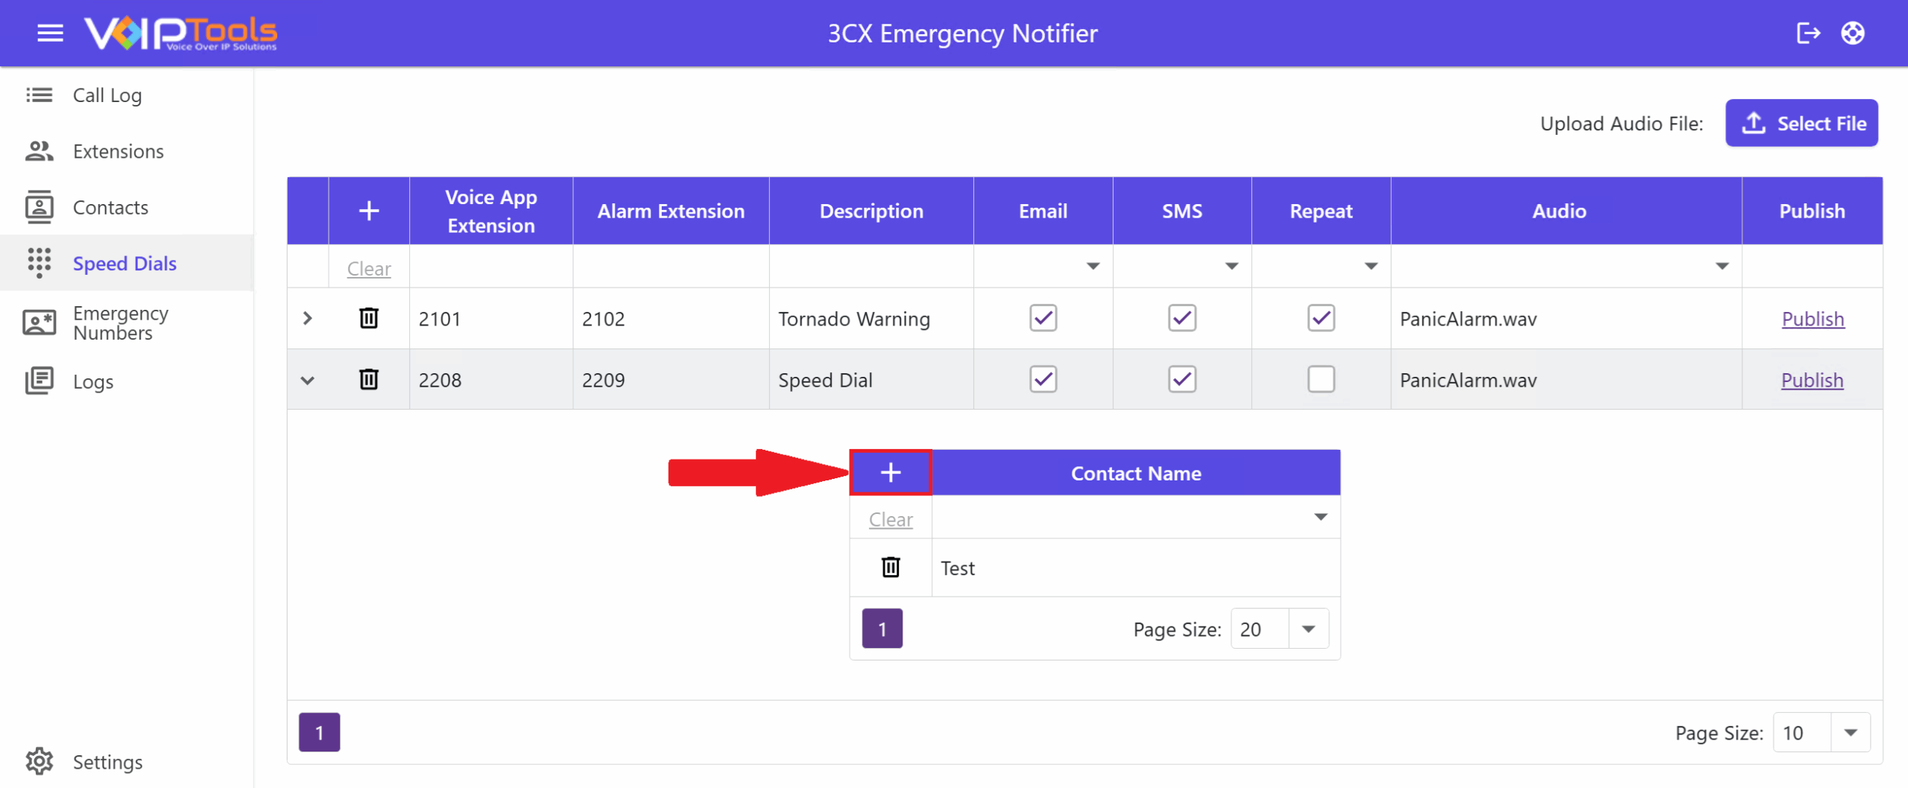Click the Select File upload button
The height and width of the screenshot is (788, 1908).
pyautogui.click(x=1801, y=123)
